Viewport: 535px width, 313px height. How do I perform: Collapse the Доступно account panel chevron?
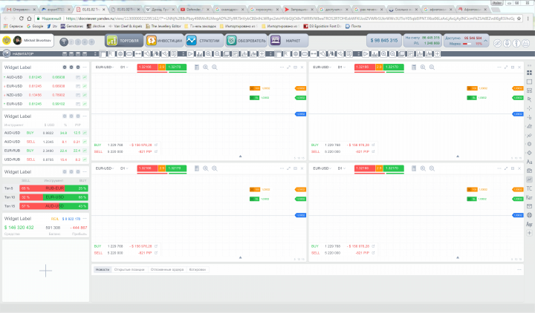click(x=485, y=41)
